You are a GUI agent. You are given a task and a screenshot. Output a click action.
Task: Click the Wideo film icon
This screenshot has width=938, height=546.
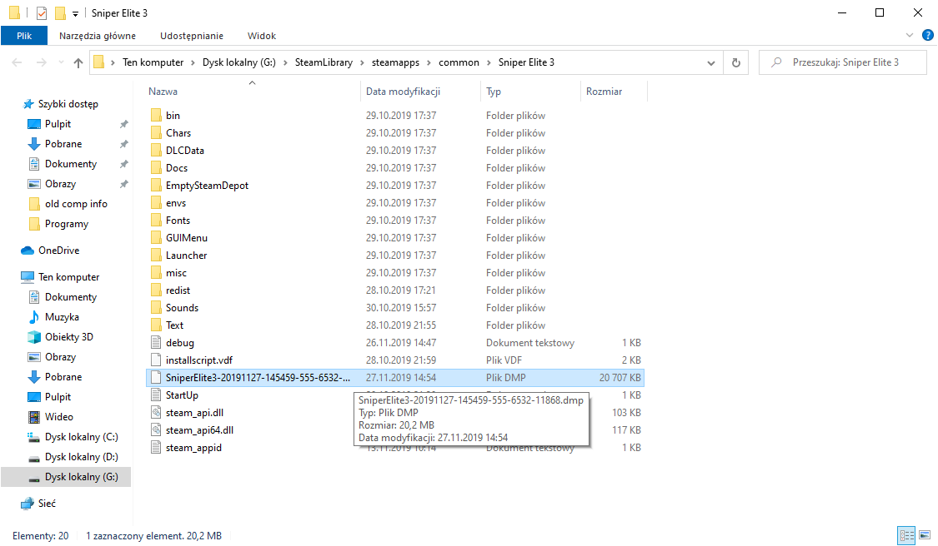(34, 417)
